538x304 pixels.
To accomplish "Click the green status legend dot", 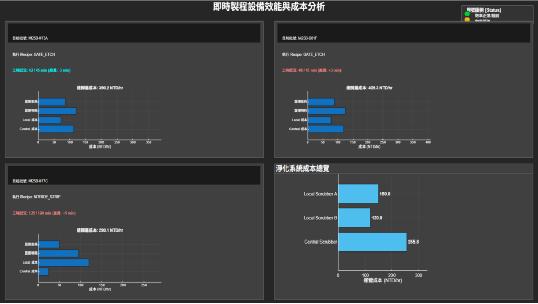I will coord(467,14).
